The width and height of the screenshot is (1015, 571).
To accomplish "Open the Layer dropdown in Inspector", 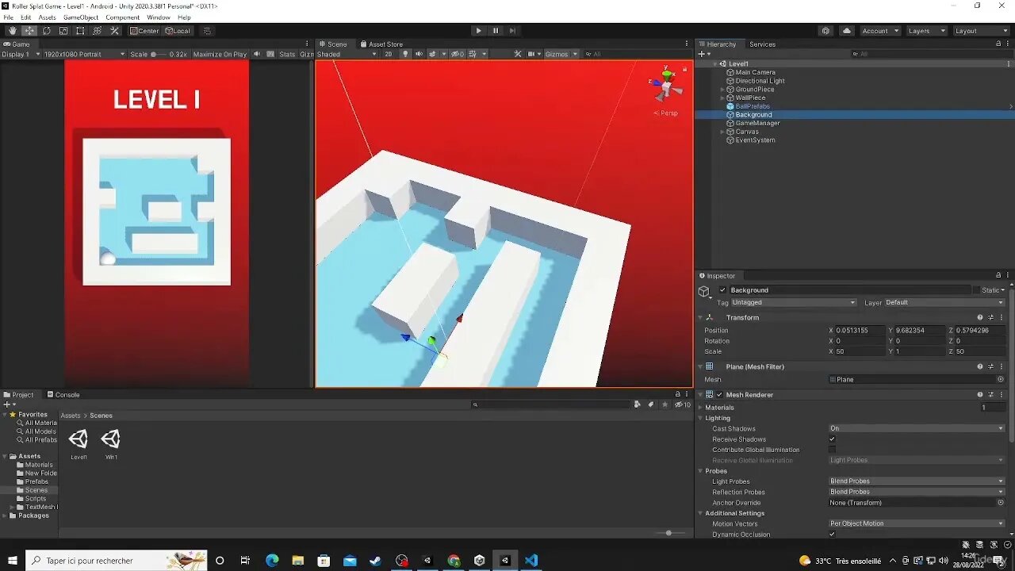I will (x=945, y=302).
